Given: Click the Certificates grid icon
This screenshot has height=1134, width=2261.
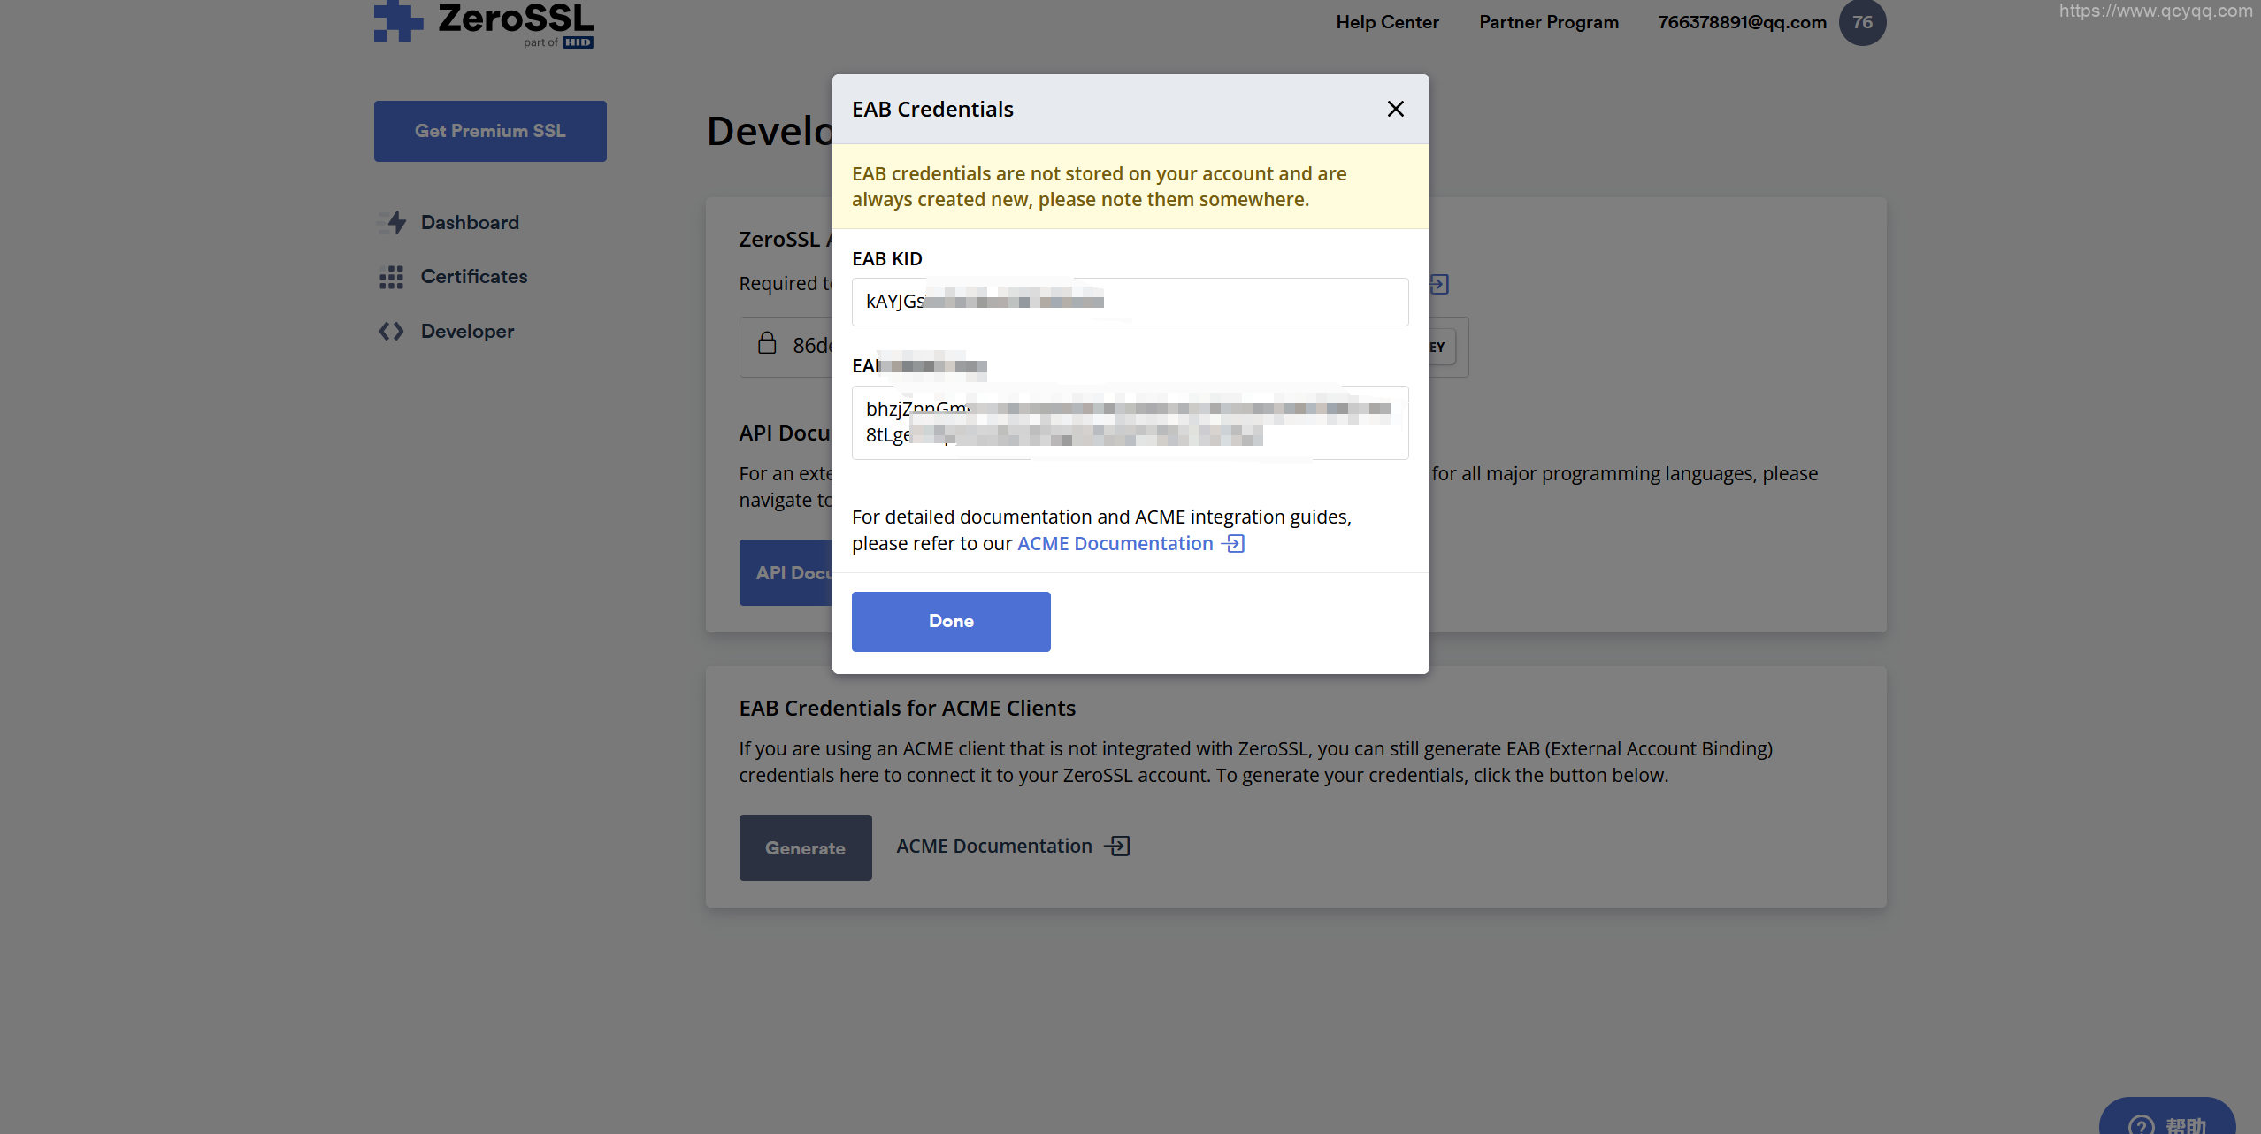Looking at the screenshot, I should tap(391, 277).
